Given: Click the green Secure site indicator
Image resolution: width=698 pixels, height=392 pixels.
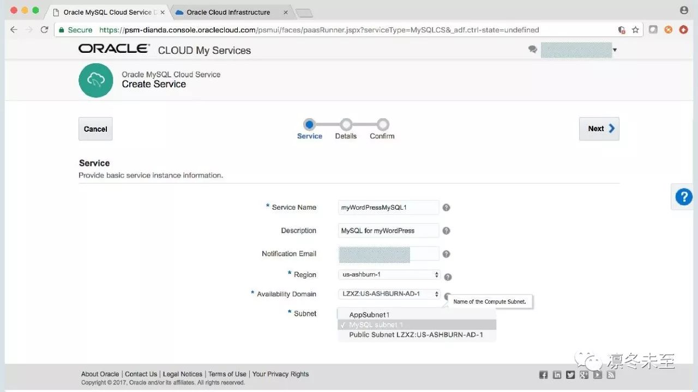Looking at the screenshot, I should [x=76, y=30].
